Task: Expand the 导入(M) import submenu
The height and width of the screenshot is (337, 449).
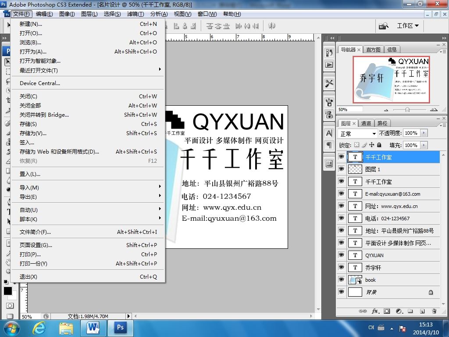Action: tap(88, 187)
